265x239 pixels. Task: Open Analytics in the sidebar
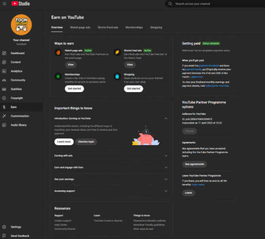16,71
